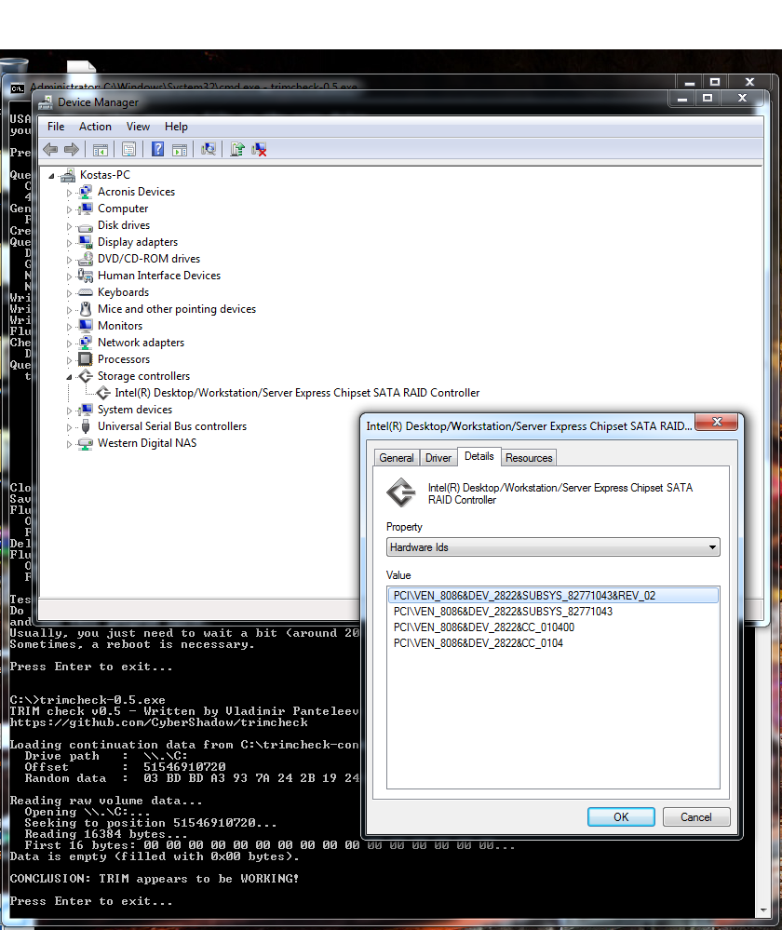Expand the System devices node

pos(69,410)
